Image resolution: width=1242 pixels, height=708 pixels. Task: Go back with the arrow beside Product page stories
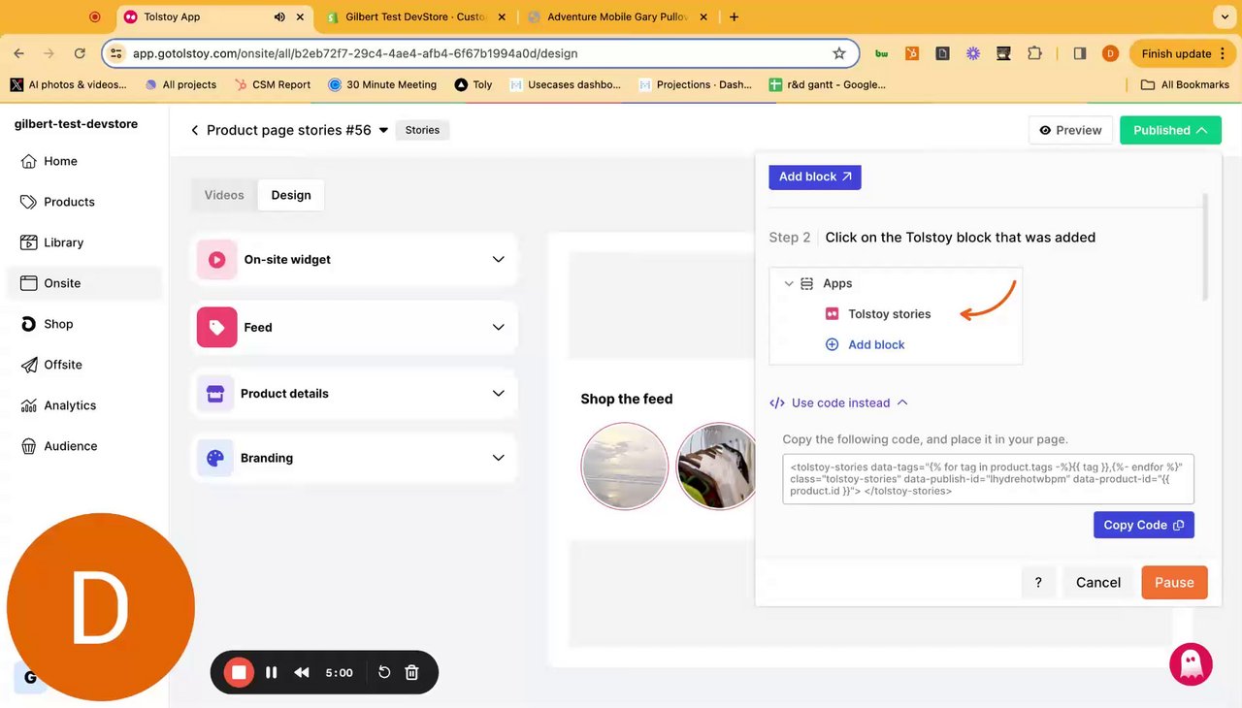click(x=194, y=130)
